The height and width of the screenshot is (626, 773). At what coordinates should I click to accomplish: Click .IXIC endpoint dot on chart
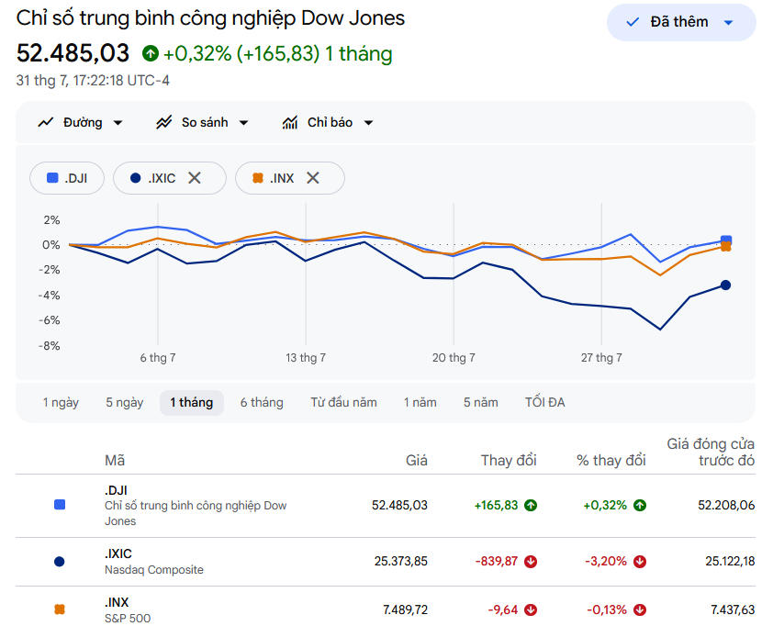coord(725,285)
